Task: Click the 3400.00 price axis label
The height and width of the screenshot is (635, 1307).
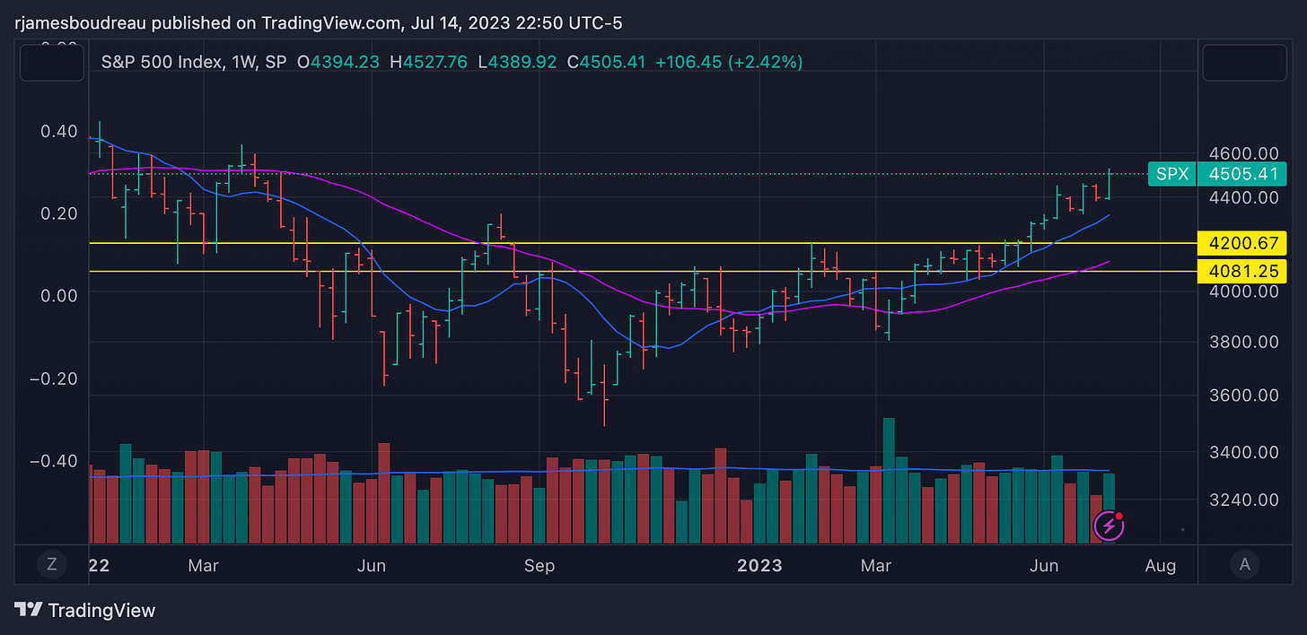Action: tap(1243, 452)
